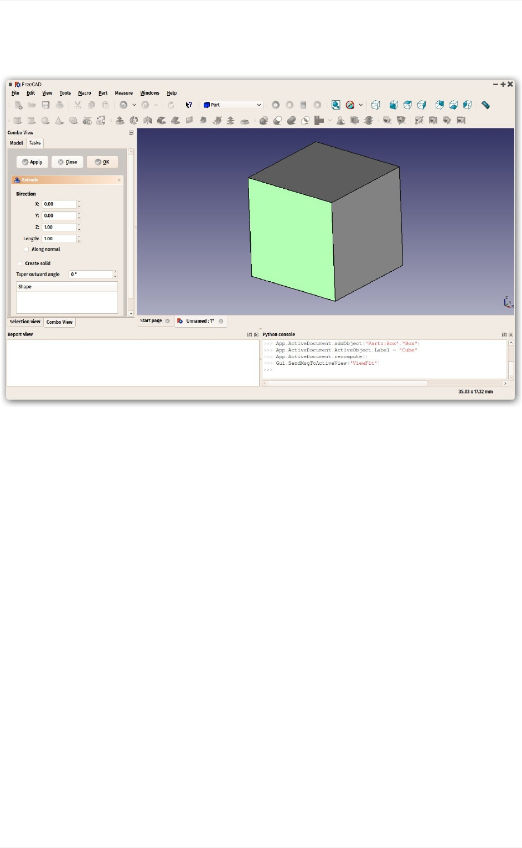Open the File menu
This screenshot has height=848, width=522.
tap(15, 93)
